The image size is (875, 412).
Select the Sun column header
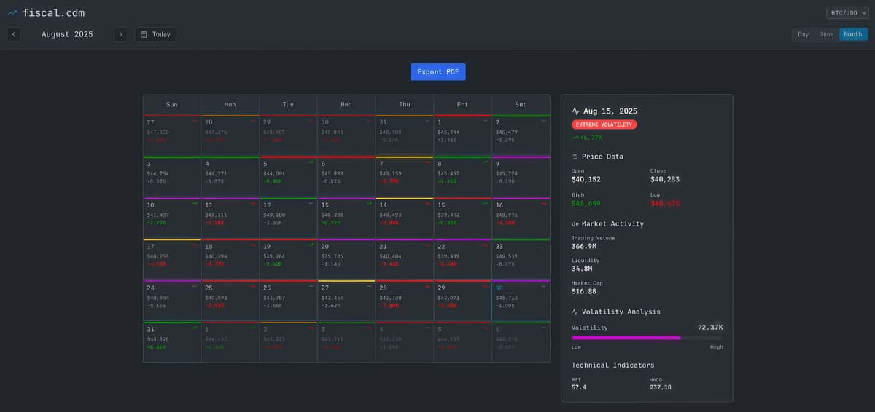[172, 104]
